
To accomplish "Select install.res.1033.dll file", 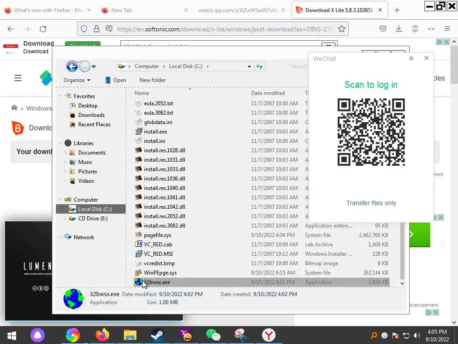I will pos(165,169).
